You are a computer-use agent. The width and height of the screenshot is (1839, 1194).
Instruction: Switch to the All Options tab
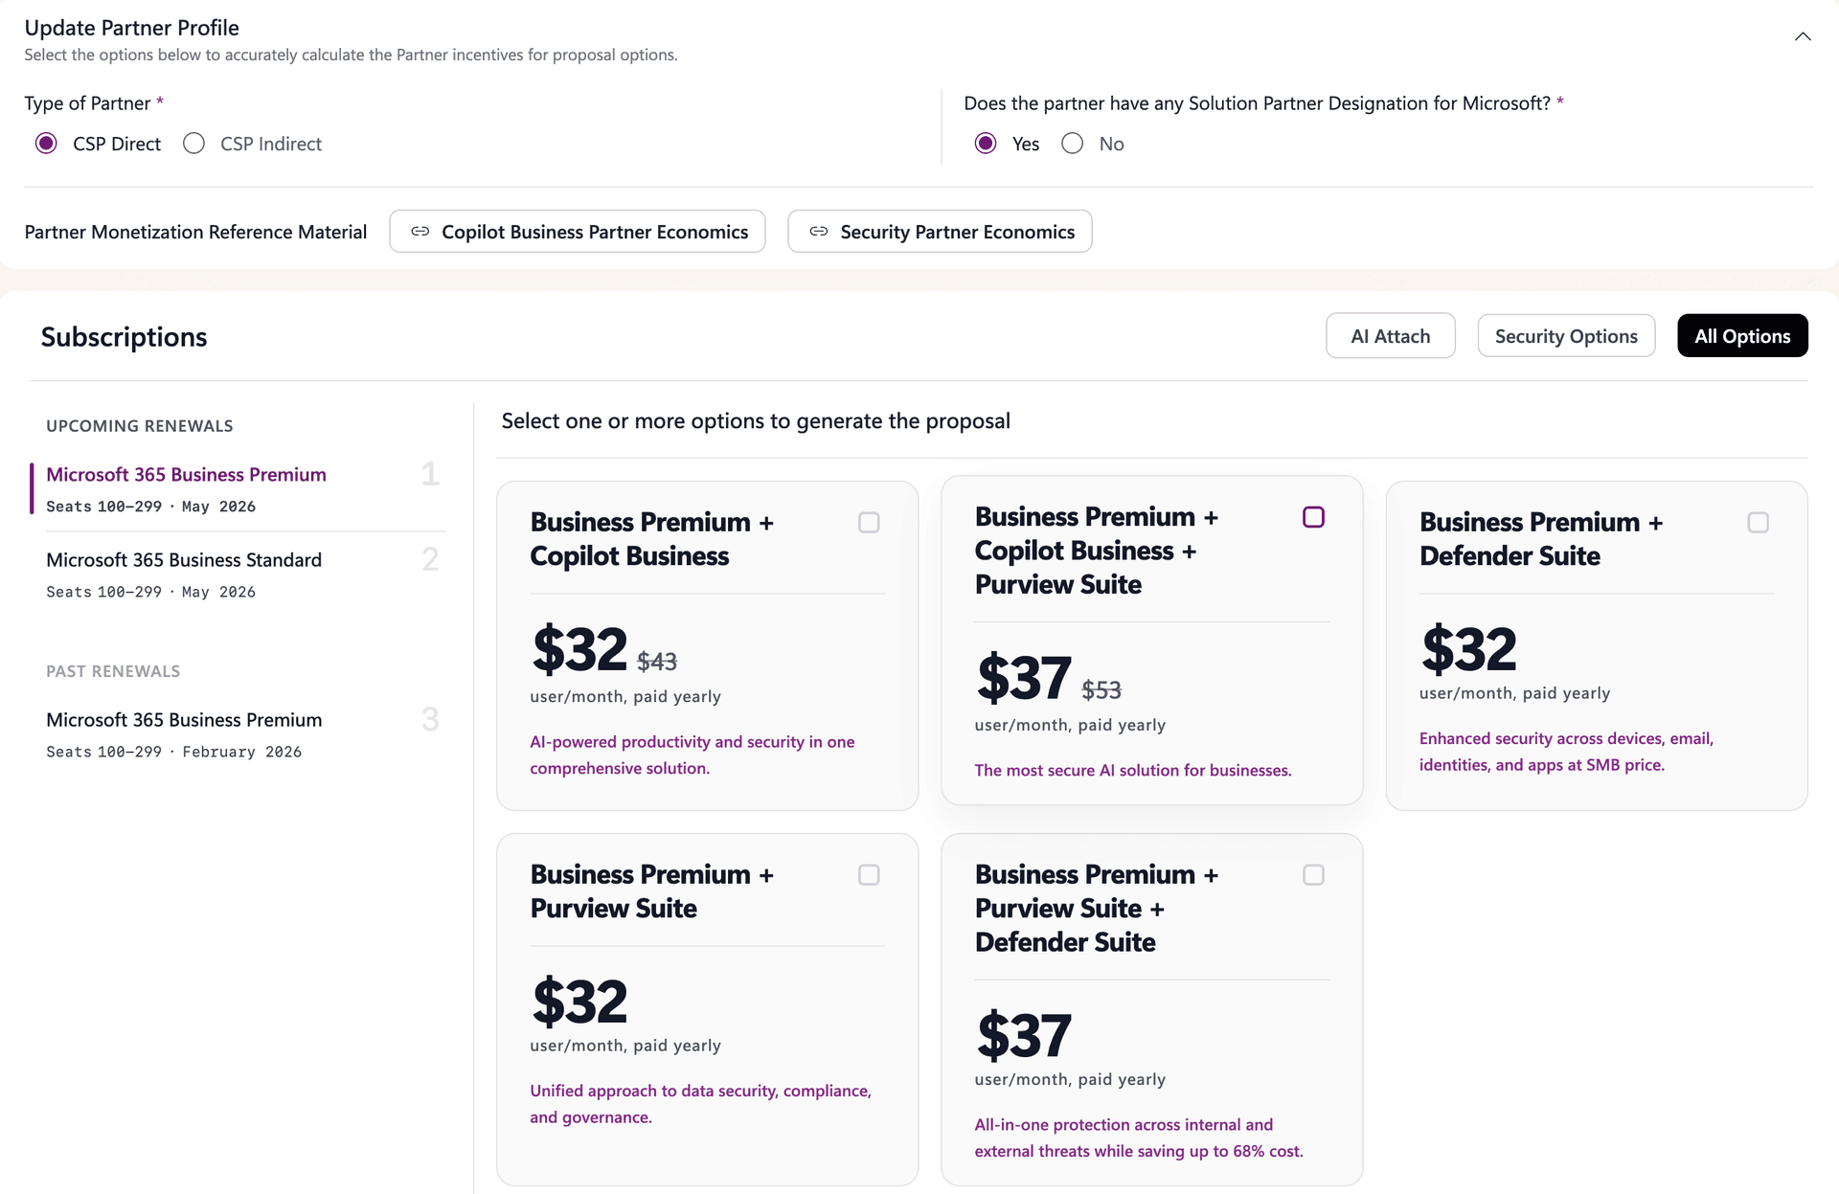[1742, 336]
